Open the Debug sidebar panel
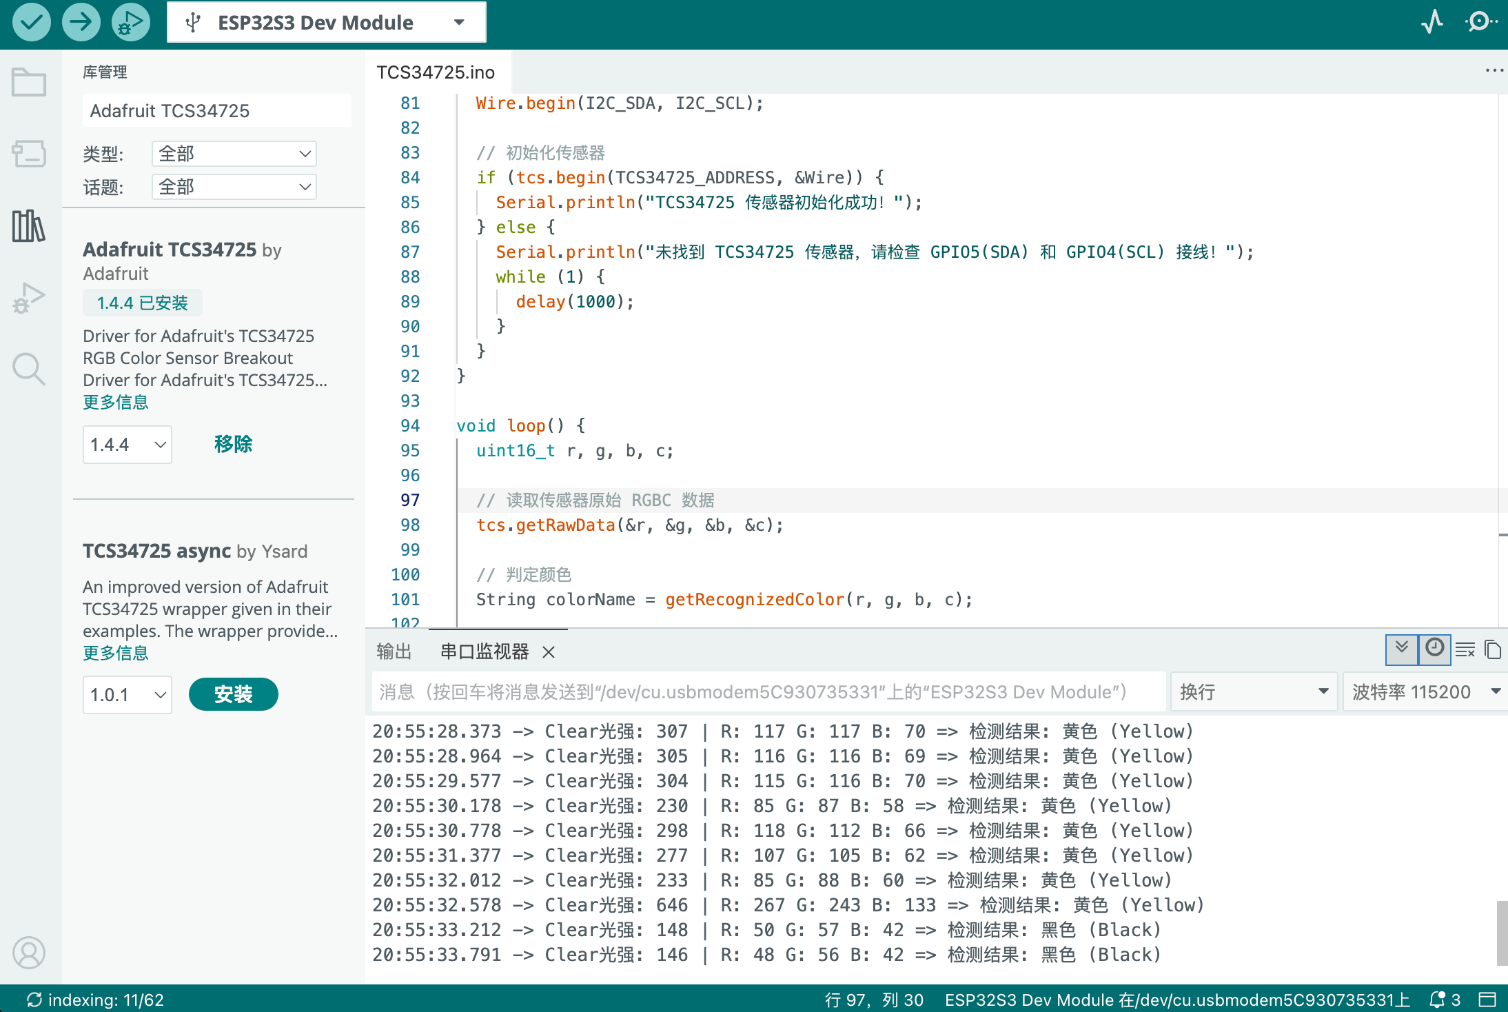Image resolution: width=1508 pixels, height=1012 pixels. point(29,298)
